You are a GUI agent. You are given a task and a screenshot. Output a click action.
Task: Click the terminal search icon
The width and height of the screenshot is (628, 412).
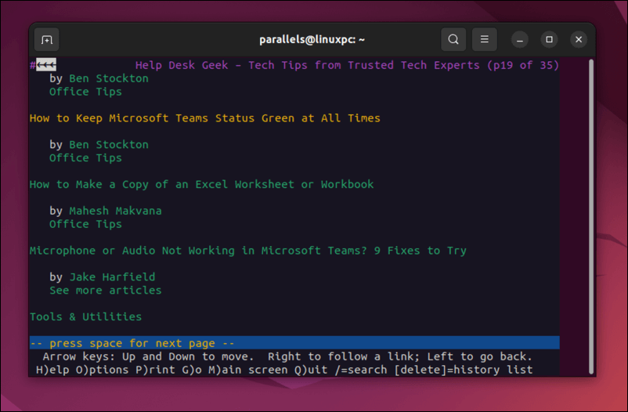tap(453, 39)
